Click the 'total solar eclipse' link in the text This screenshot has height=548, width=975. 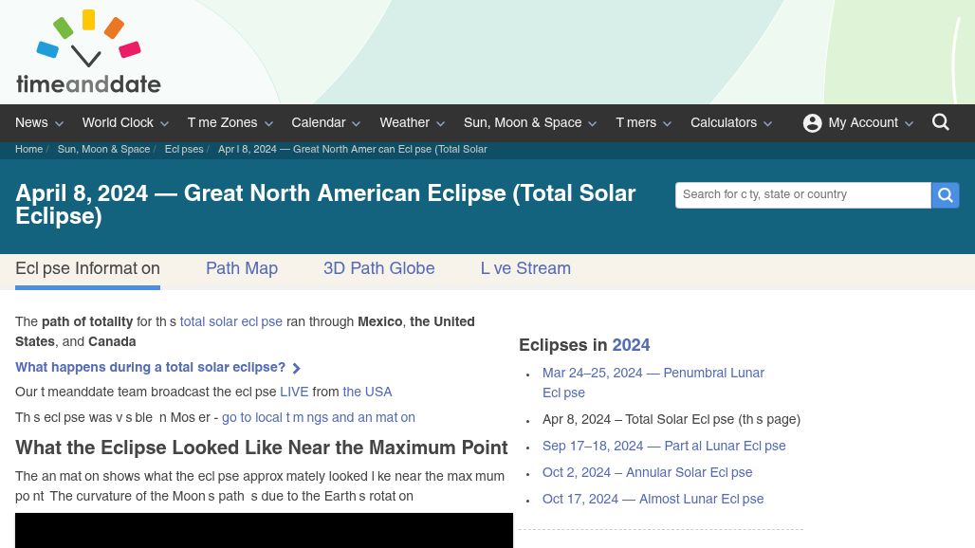pos(230,322)
